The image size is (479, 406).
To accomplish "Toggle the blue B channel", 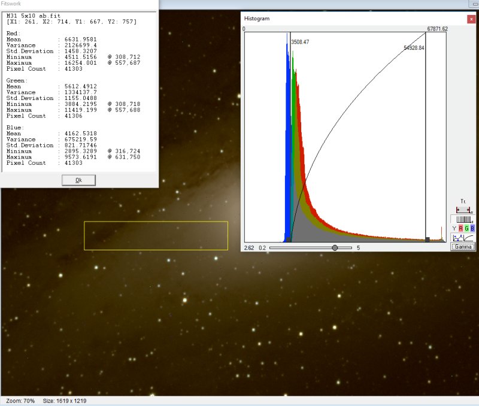I will coord(472,229).
